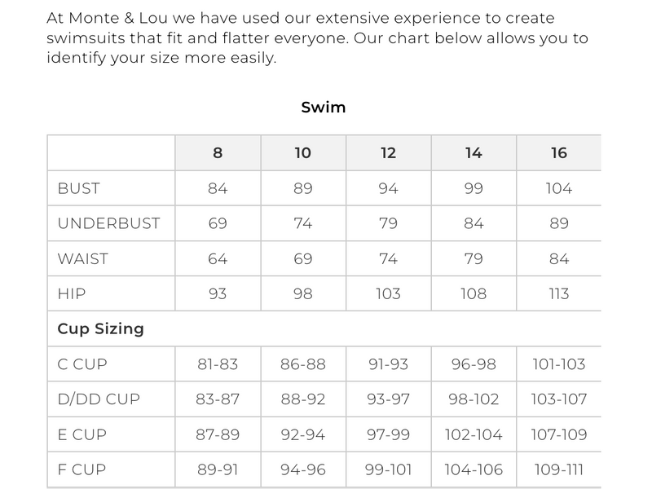Select the size 12 column header
Image resolution: width=652 pixels, height=489 pixels.
point(388,153)
